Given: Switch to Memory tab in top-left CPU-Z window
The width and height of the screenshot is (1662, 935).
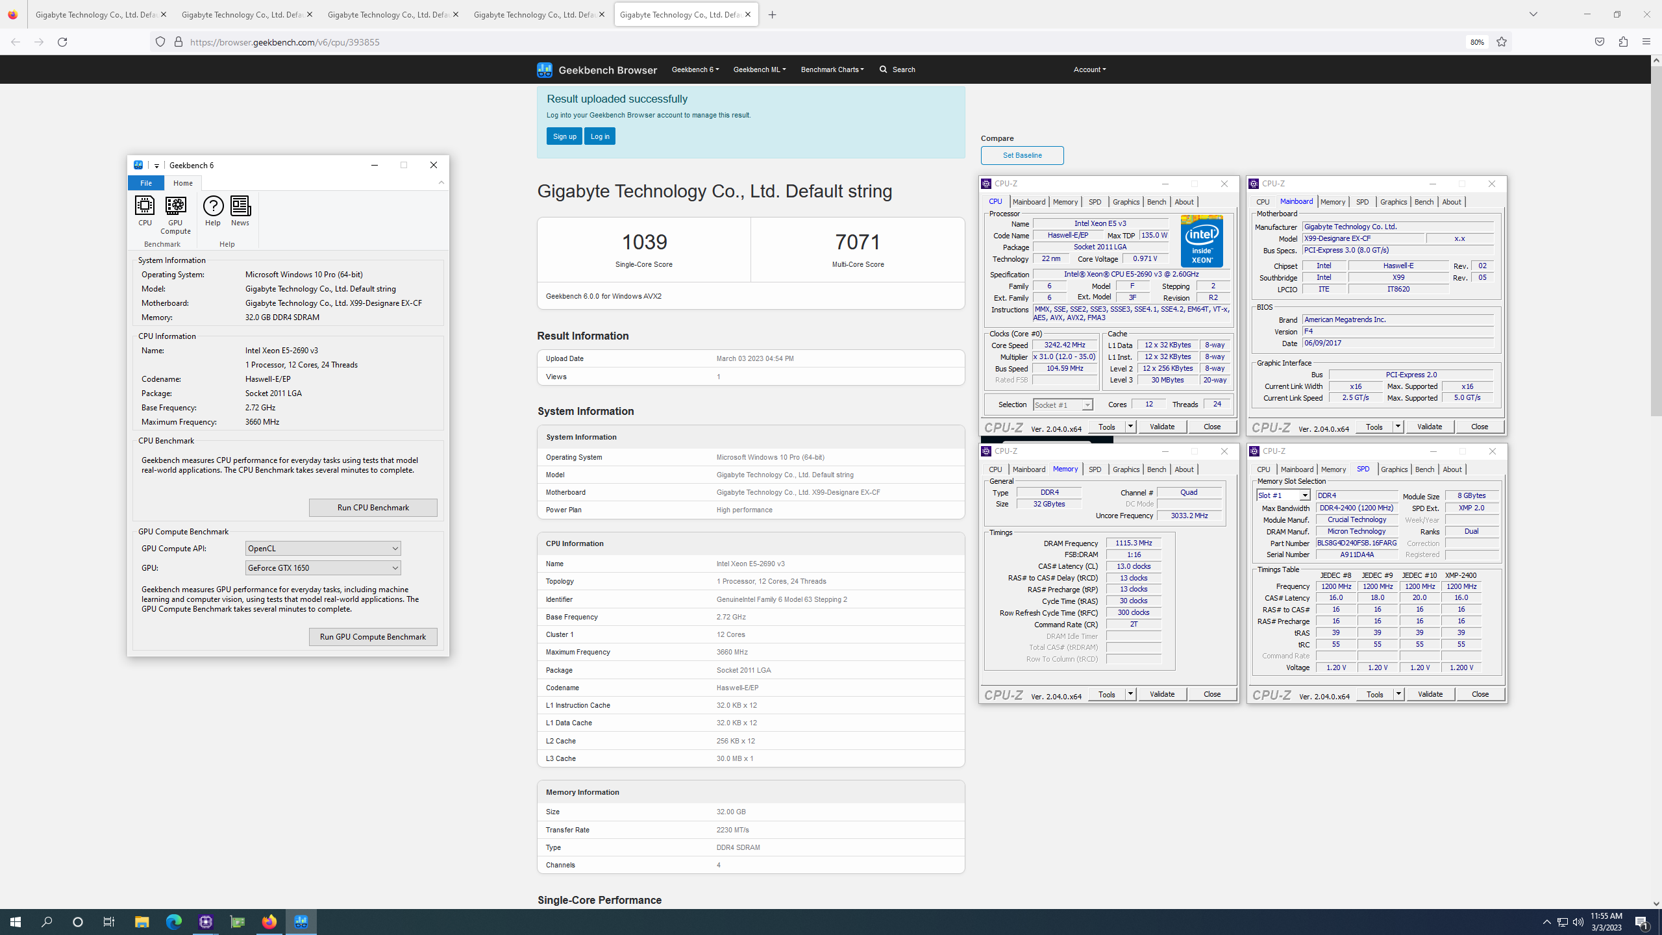Looking at the screenshot, I should 1065,202.
